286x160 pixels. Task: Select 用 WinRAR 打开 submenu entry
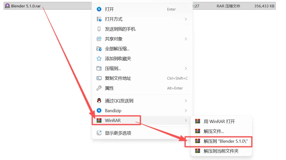pyautogui.click(x=221, y=121)
